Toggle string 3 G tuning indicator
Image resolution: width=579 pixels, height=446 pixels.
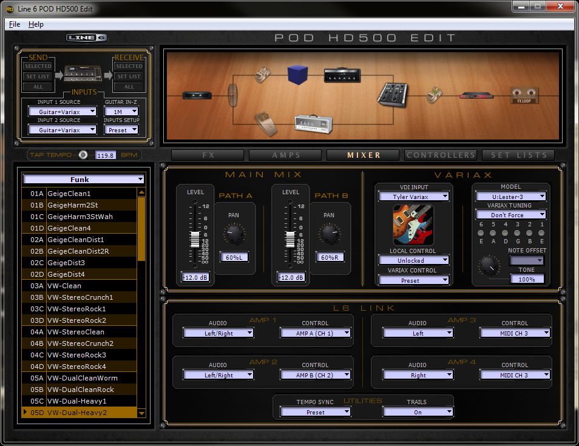(517, 233)
